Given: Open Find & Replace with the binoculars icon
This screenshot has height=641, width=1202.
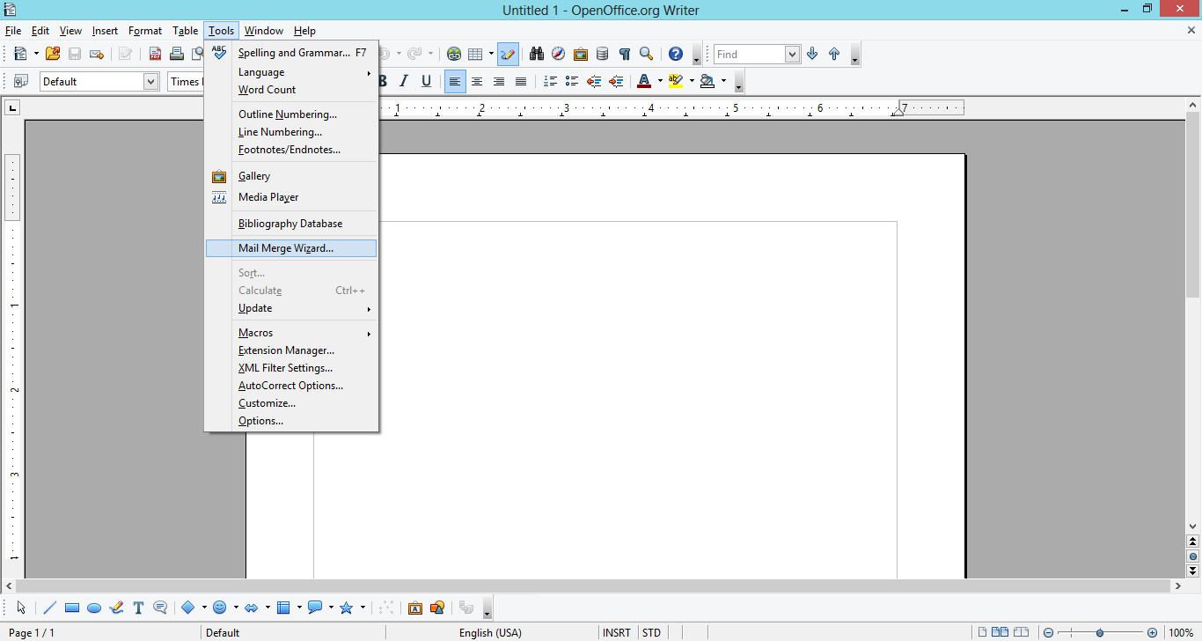Looking at the screenshot, I should (x=537, y=54).
